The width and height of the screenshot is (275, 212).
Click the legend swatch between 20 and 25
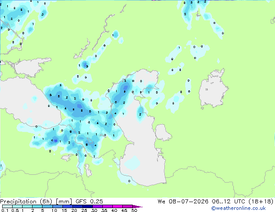coord(78,206)
